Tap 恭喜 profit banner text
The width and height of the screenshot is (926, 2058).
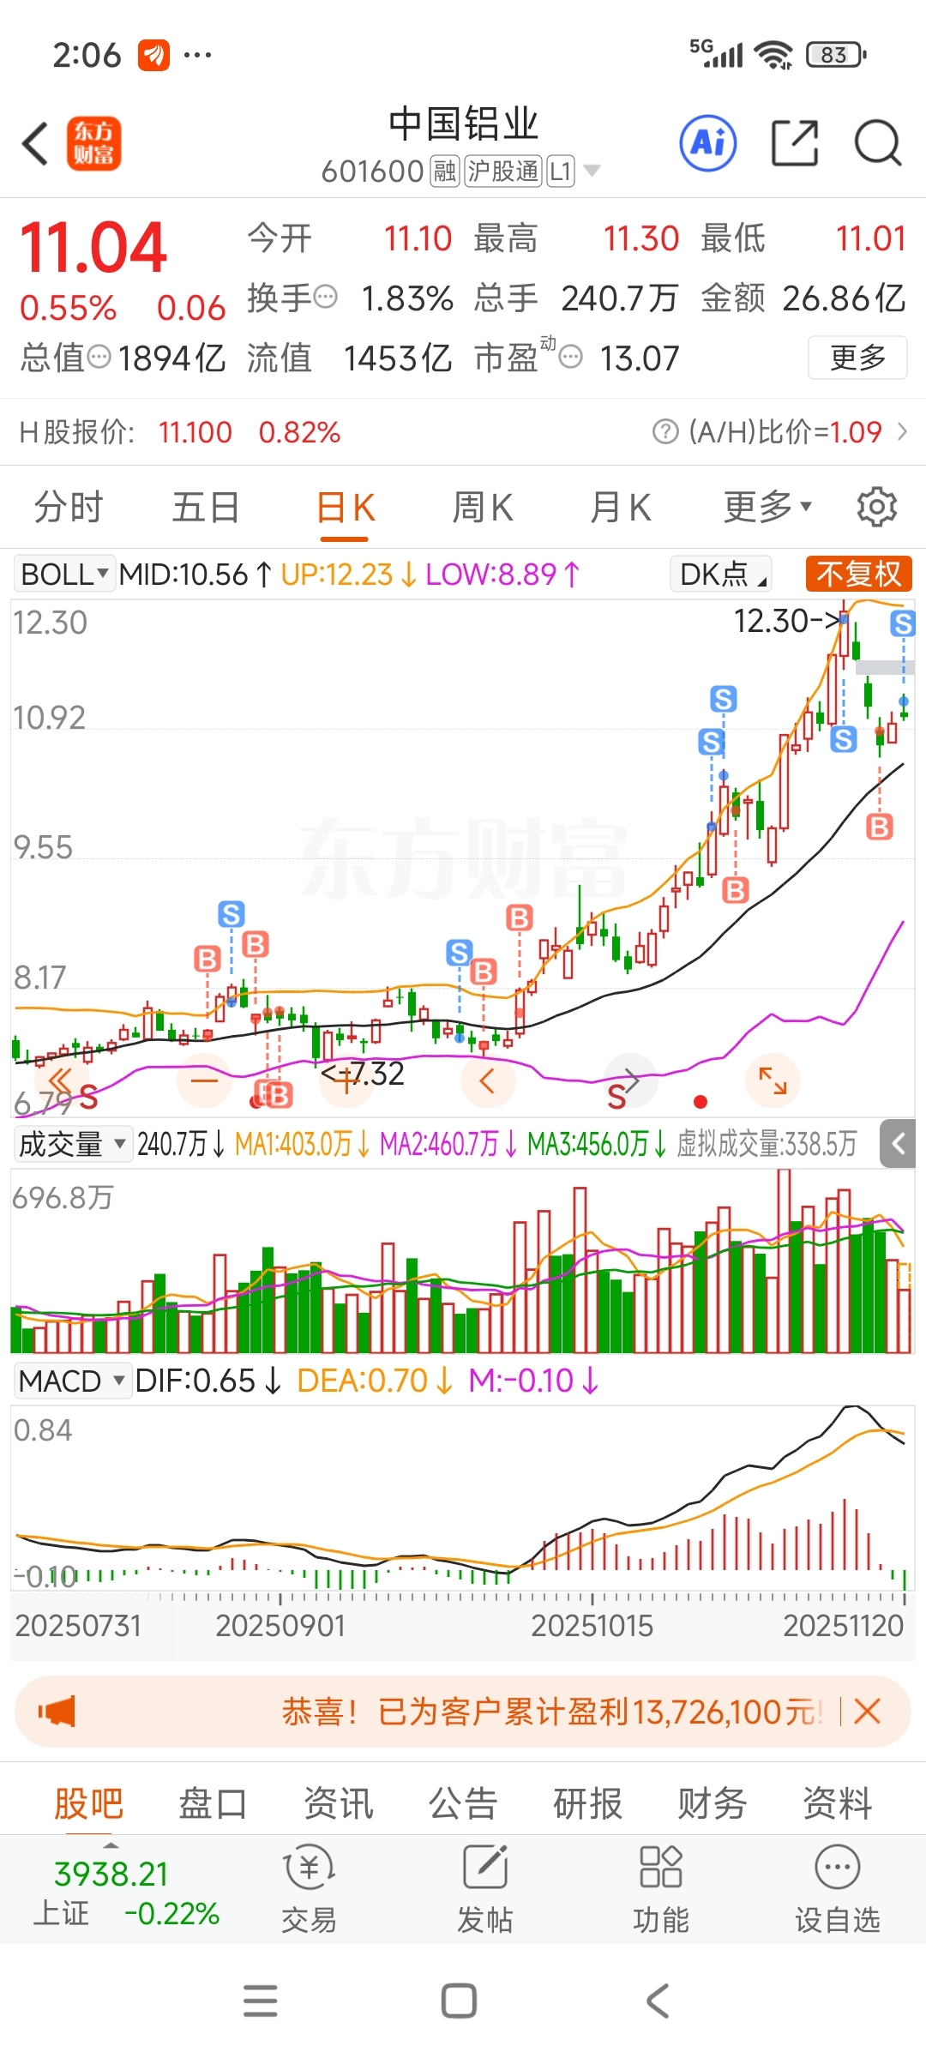pos(551,1712)
